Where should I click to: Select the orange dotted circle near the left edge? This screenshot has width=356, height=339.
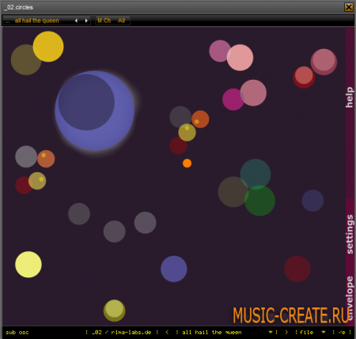coord(47,159)
